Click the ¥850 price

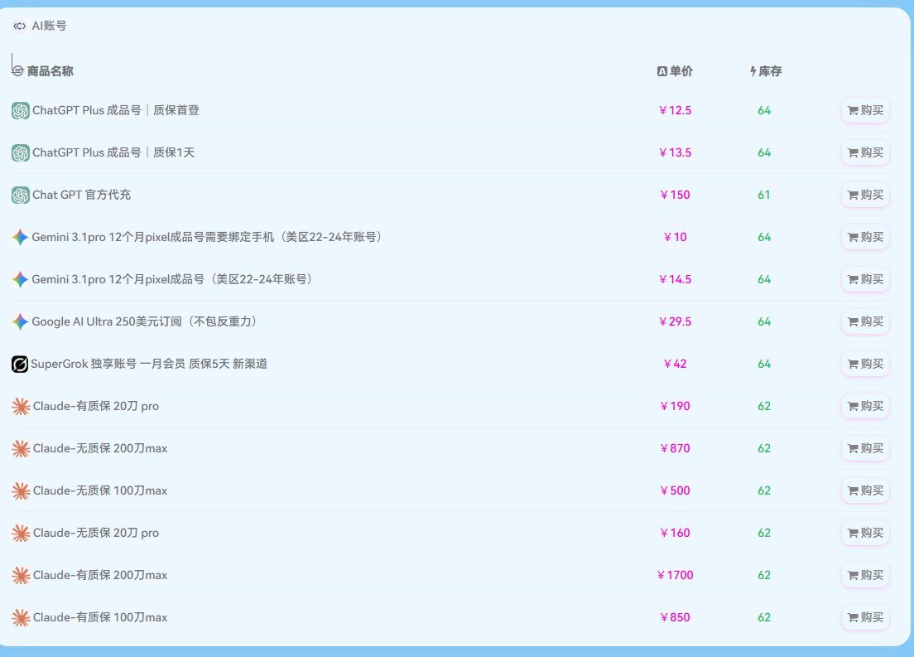(x=675, y=617)
